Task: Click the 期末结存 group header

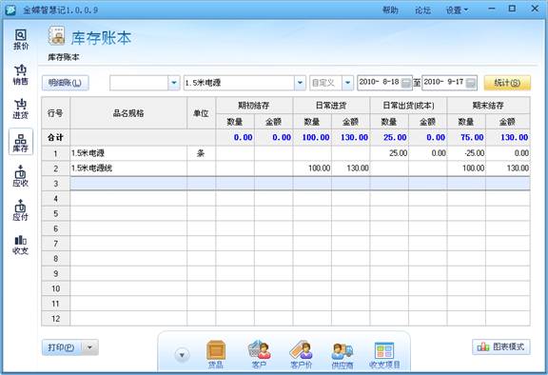Action: pyautogui.click(x=488, y=106)
